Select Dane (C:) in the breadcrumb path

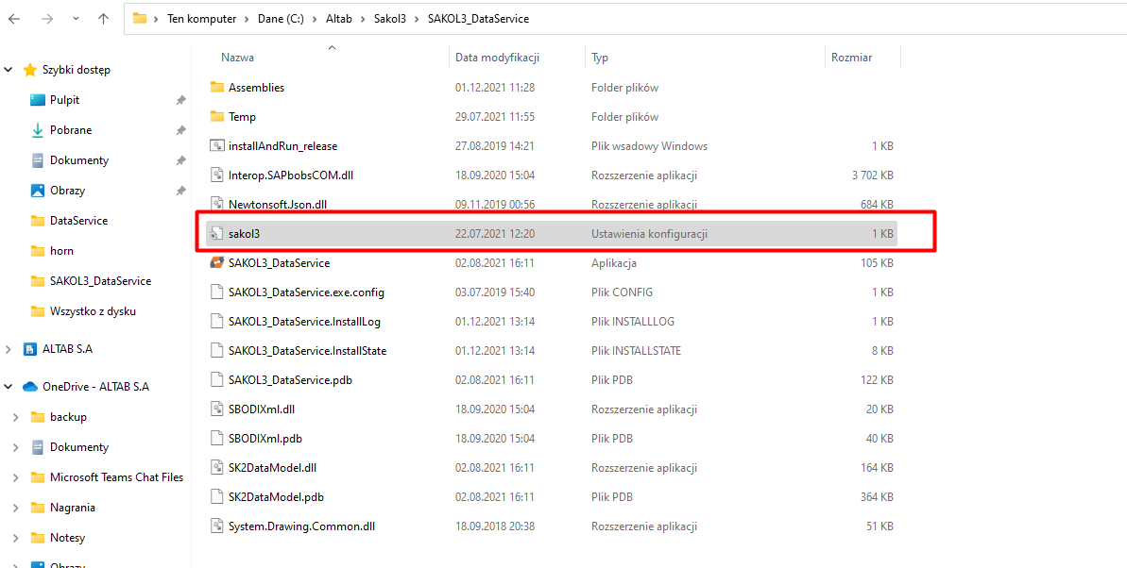click(281, 19)
